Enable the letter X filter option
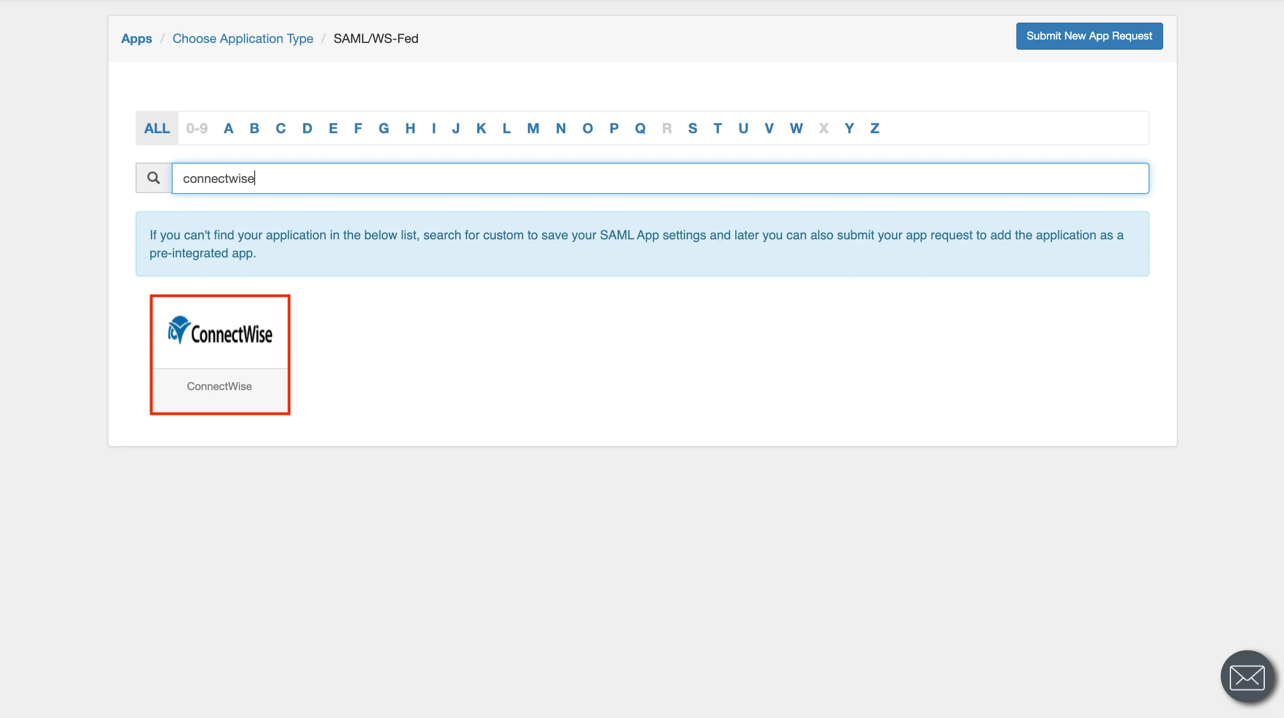1284x718 pixels. [823, 128]
